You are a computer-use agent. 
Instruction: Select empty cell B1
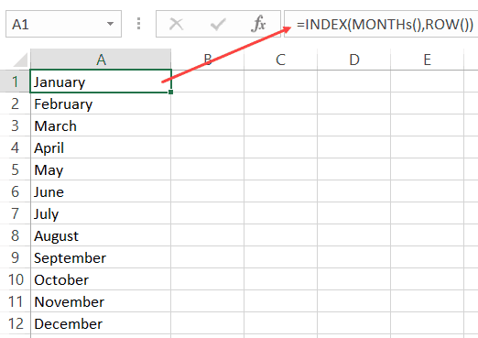pyautogui.click(x=208, y=82)
